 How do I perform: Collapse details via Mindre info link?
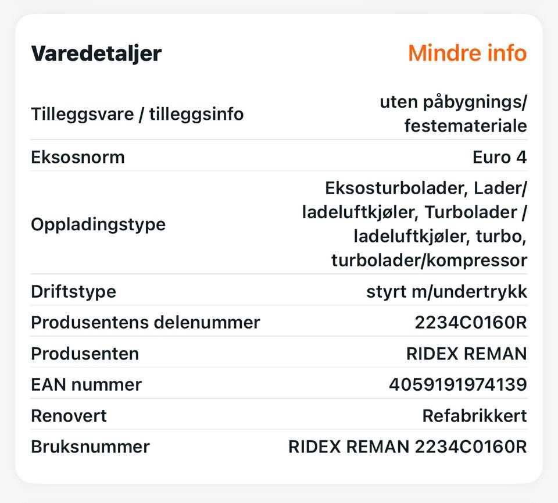pyautogui.click(x=467, y=53)
